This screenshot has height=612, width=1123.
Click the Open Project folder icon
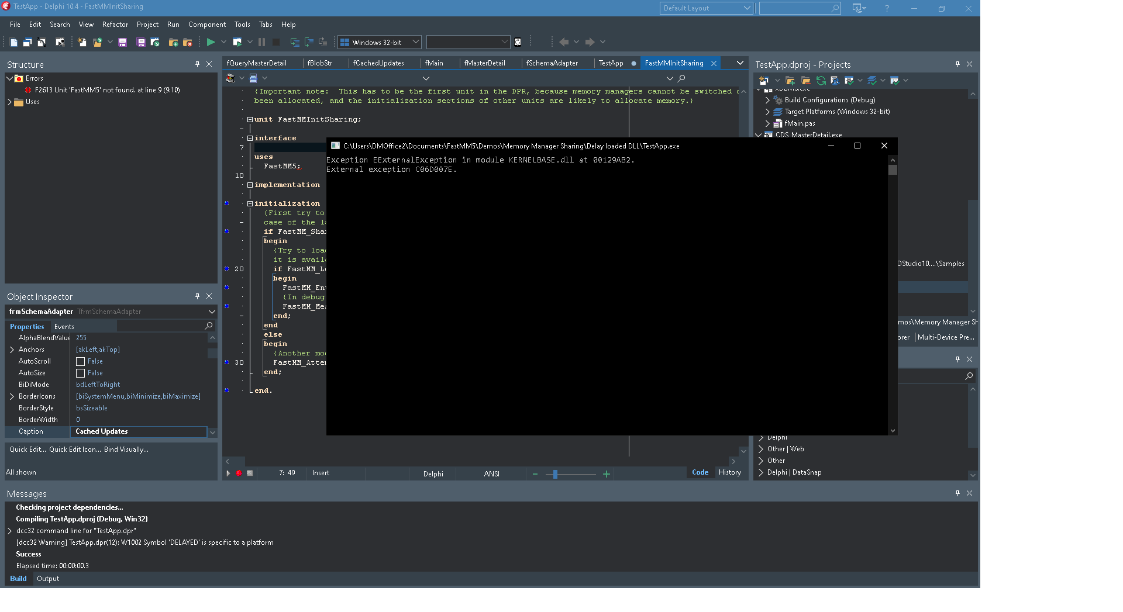coord(97,42)
